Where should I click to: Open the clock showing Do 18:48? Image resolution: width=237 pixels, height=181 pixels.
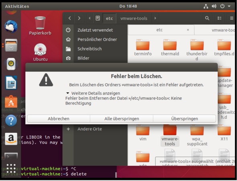[x=128, y=6]
